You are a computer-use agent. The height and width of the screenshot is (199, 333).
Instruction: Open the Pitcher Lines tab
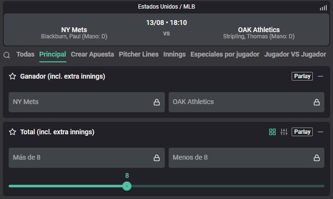point(138,54)
